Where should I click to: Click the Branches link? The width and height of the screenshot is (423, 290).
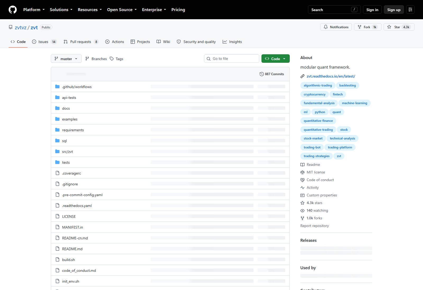(x=96, y=59)
